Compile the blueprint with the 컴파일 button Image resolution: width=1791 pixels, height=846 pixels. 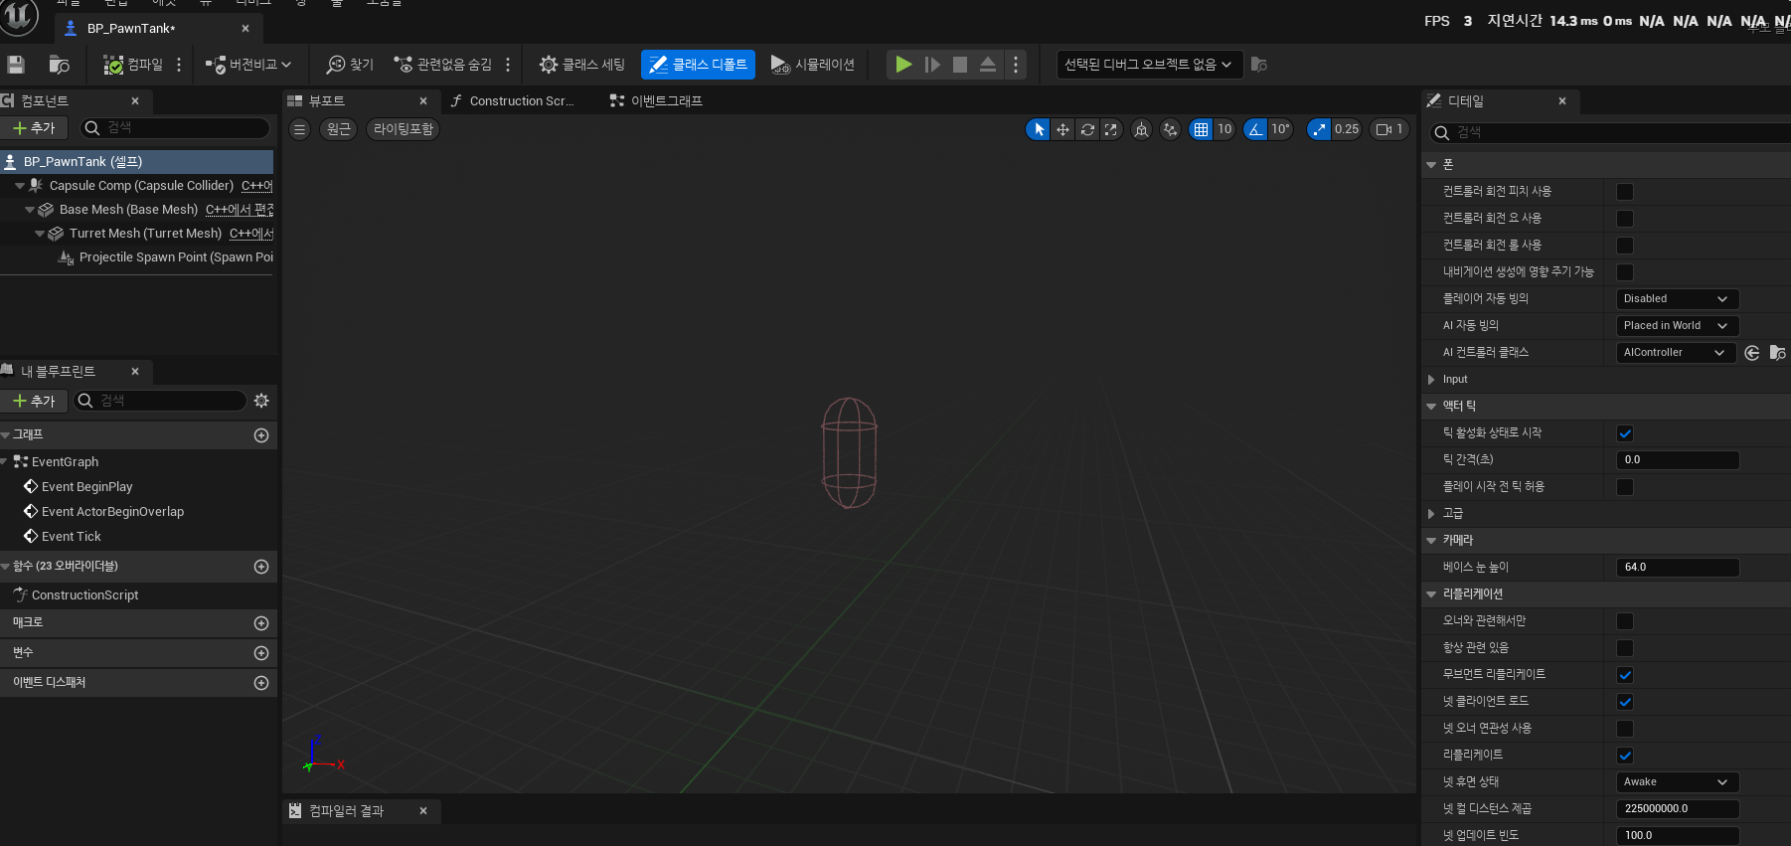[x=133, y=65]
